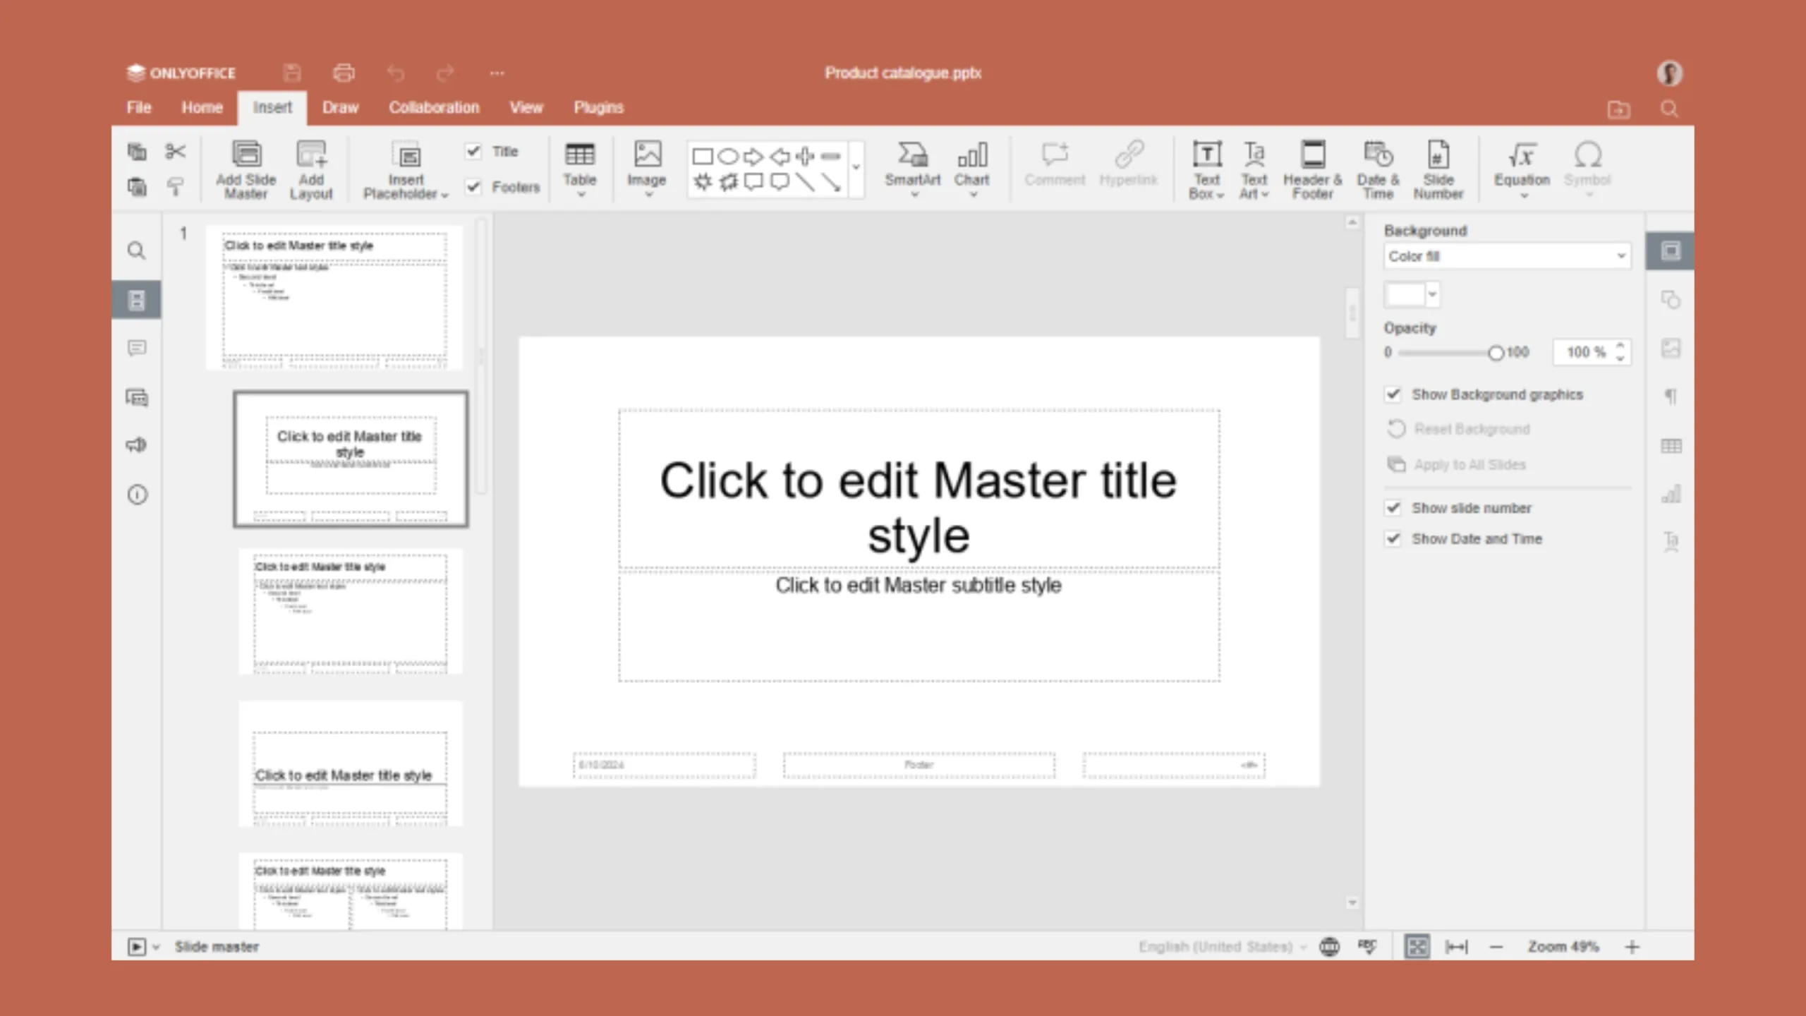
Task: Click the save icon in title bar
Action: (x=292, y=73)
